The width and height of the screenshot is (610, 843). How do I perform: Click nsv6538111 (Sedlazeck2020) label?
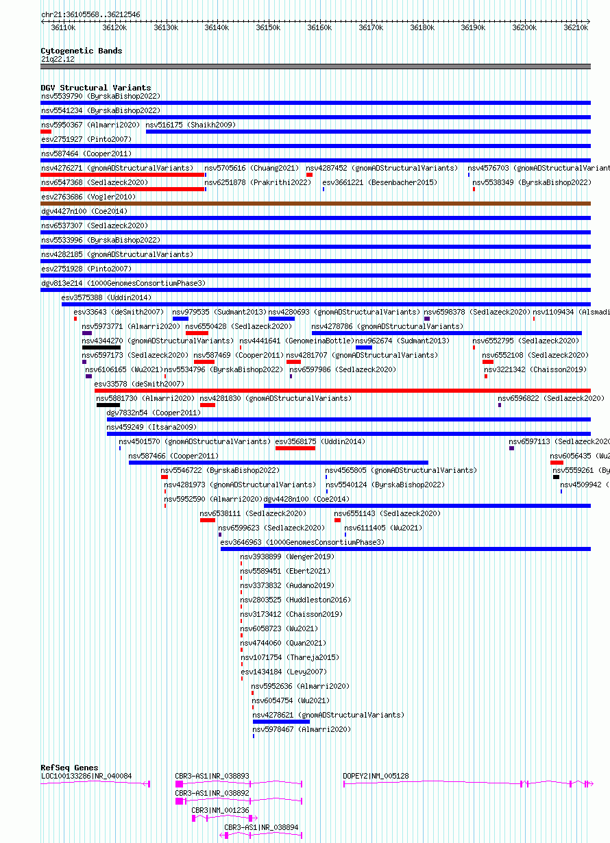(254, 513)
